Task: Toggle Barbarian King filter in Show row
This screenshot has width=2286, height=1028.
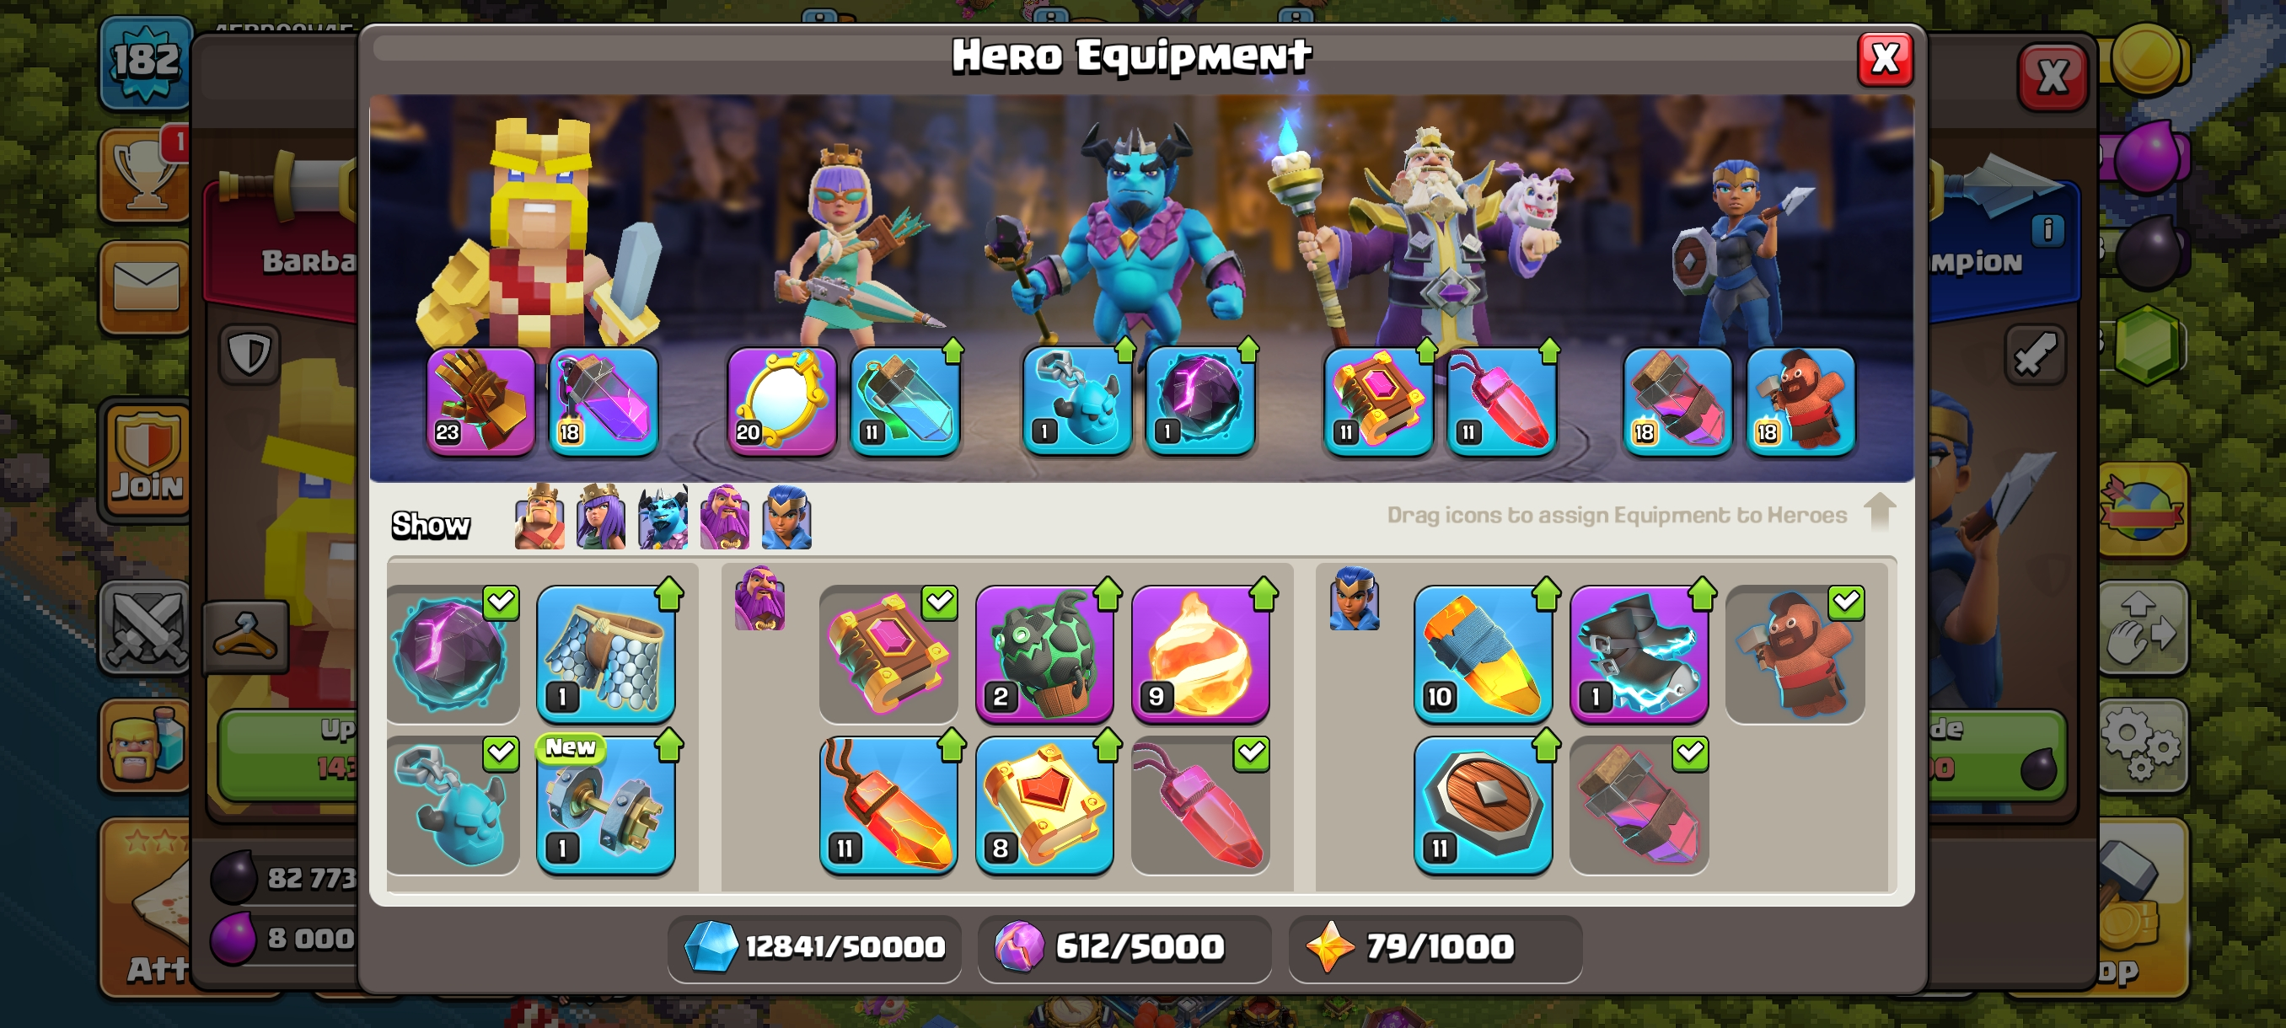Action: pos(539,517)
